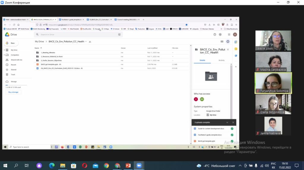Open the DuckDuckGo bookmark

tap(86, 29)
